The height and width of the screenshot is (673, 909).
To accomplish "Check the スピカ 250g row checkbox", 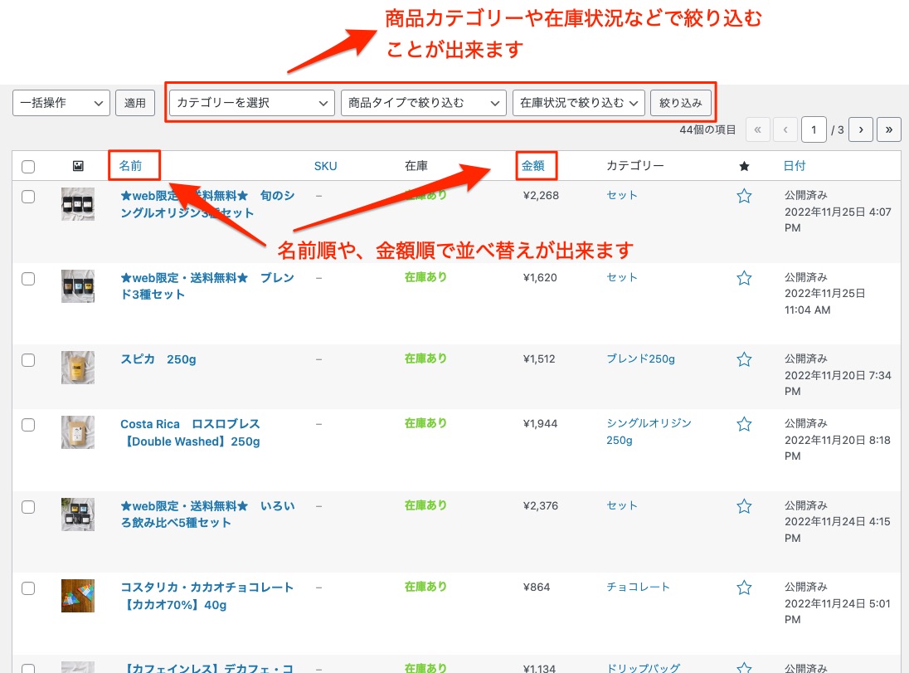I will (x=28, y=360).
